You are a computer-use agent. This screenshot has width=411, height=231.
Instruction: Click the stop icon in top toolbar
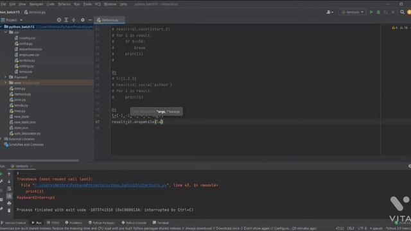coord(393,12)
